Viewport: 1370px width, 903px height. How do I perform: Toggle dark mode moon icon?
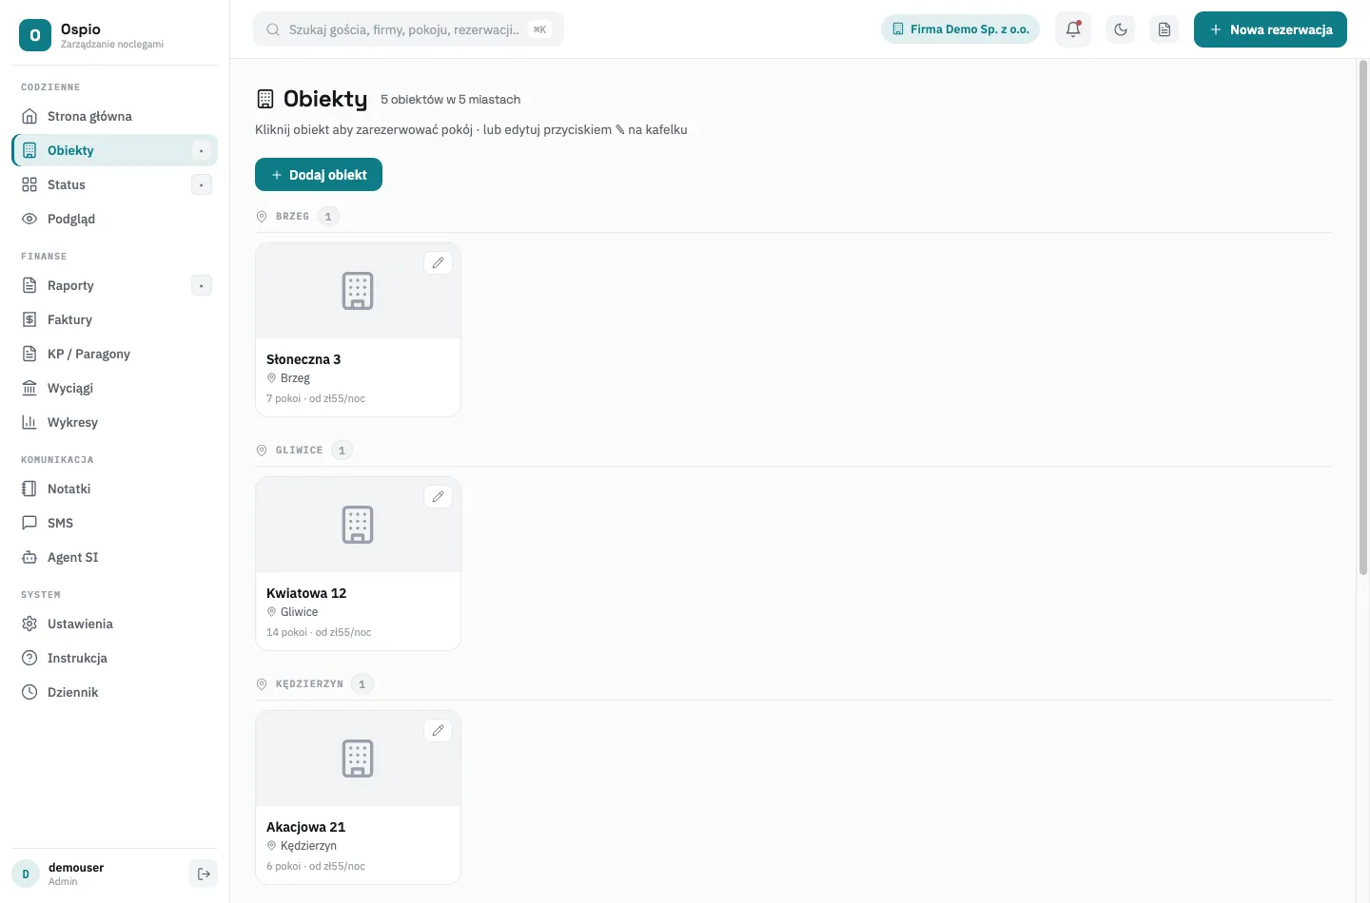tap(1121, 29)
